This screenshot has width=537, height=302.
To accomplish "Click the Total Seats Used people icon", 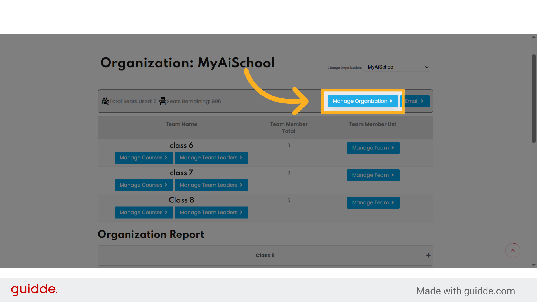I will coord(105,101).
